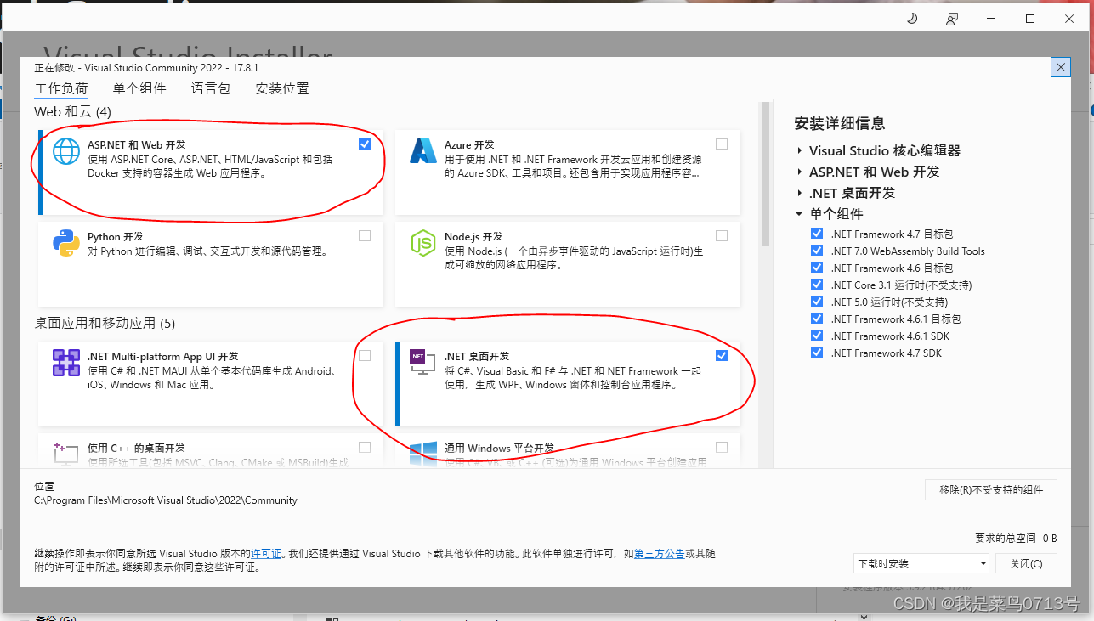Switch to the 单个组件 tab
Screen dimensions: 1094x621
coord(139,88)
